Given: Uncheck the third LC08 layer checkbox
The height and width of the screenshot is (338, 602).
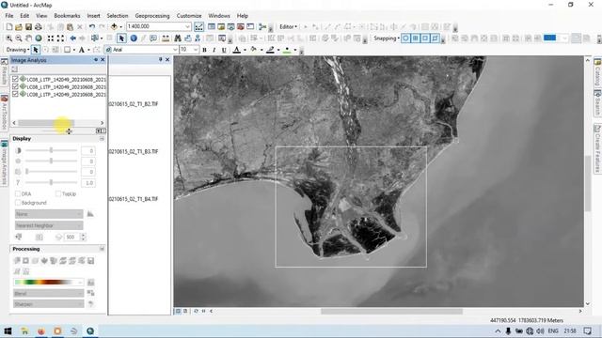Looking at the screenshot, I should [x=15, y=94].
